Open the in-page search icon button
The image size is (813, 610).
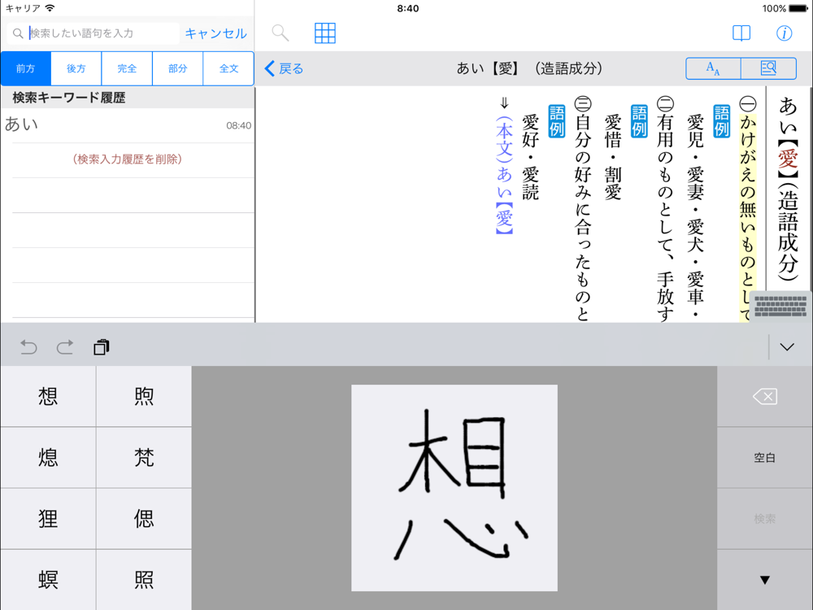768,68
